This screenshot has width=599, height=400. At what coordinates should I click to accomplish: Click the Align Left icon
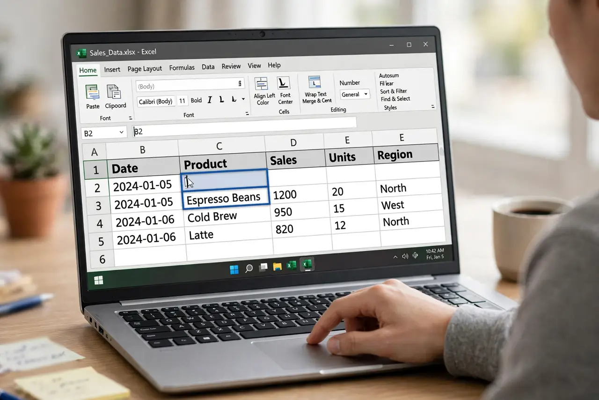(x=261, y=83)
